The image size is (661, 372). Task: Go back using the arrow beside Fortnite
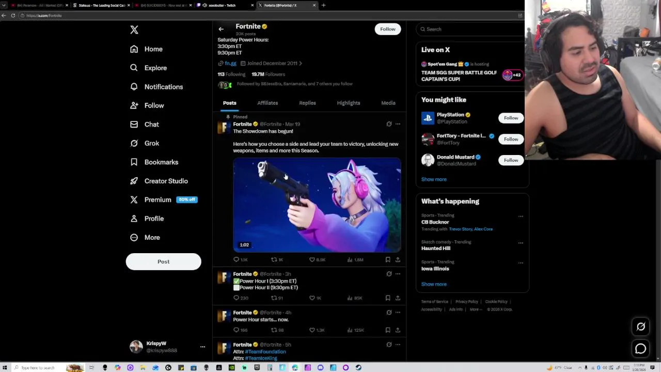(221, 29)
